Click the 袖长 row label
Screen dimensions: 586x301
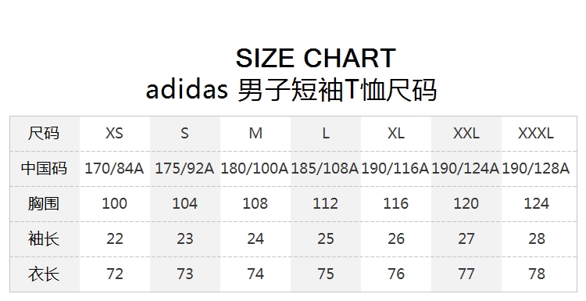[44, 238]
